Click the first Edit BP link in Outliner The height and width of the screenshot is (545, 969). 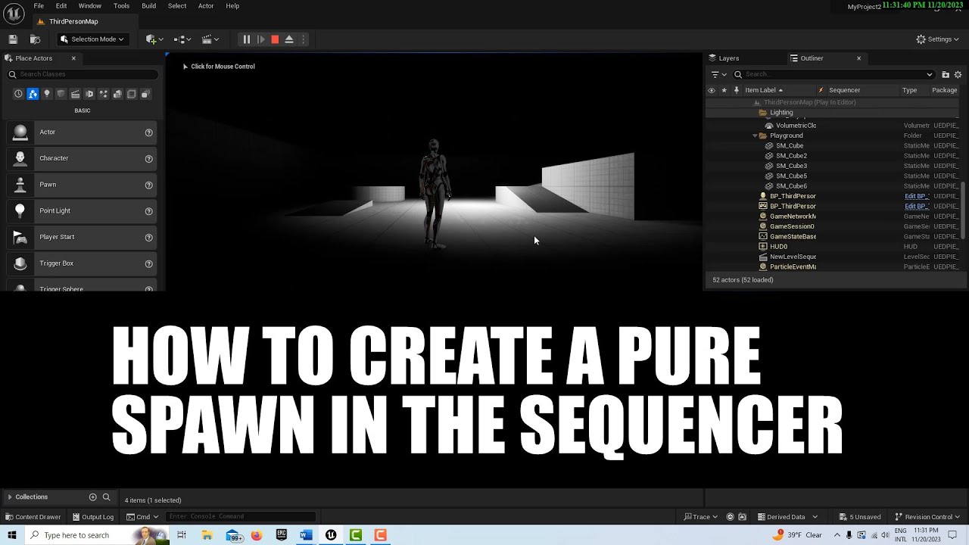(x=917, y=196)
